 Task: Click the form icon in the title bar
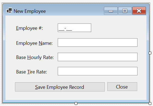coord(9,10)
